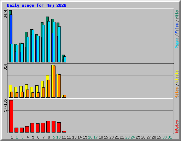Click the Pages legend label
The height and width of the screenshot is (141, 181).
tap(177, 43)
